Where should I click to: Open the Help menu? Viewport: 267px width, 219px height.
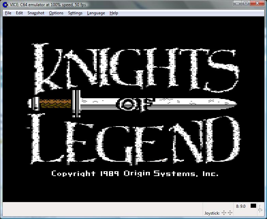[x=114, y=13]
